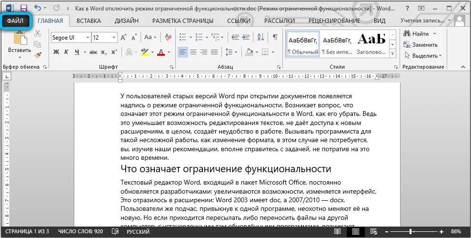Increase font size with the larger A icon
The width and height of the screenshot is (471, 238).
[x=123, y=37]
